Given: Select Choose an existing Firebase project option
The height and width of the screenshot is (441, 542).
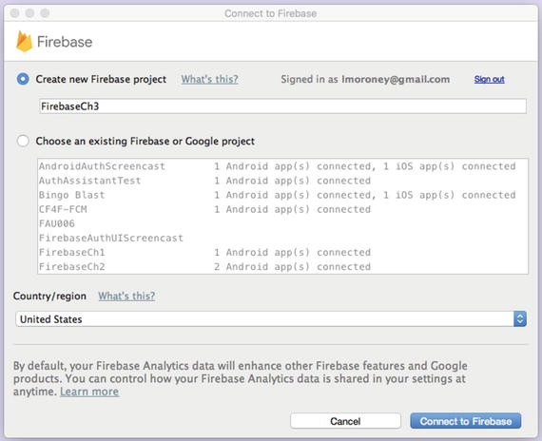Looking at the screenshot, I should pos(23,141).
